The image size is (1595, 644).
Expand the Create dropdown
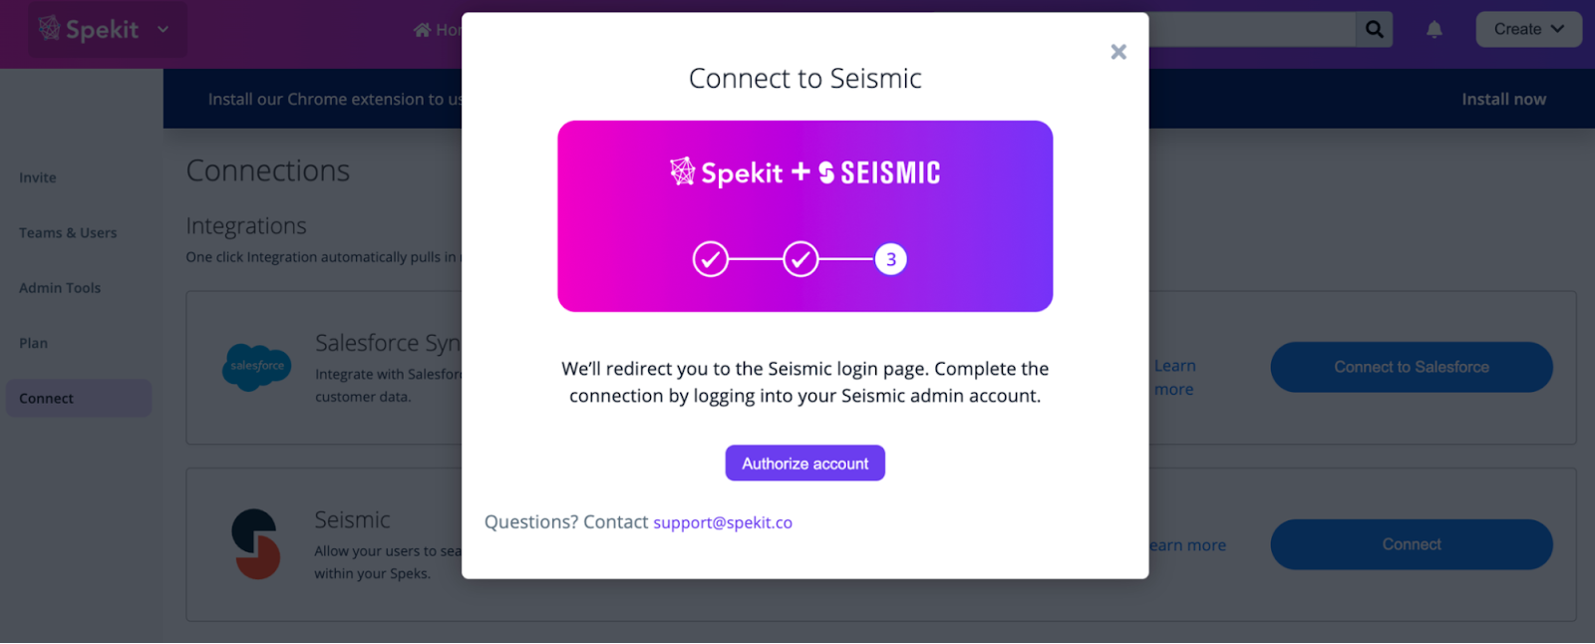point(1528,30)
